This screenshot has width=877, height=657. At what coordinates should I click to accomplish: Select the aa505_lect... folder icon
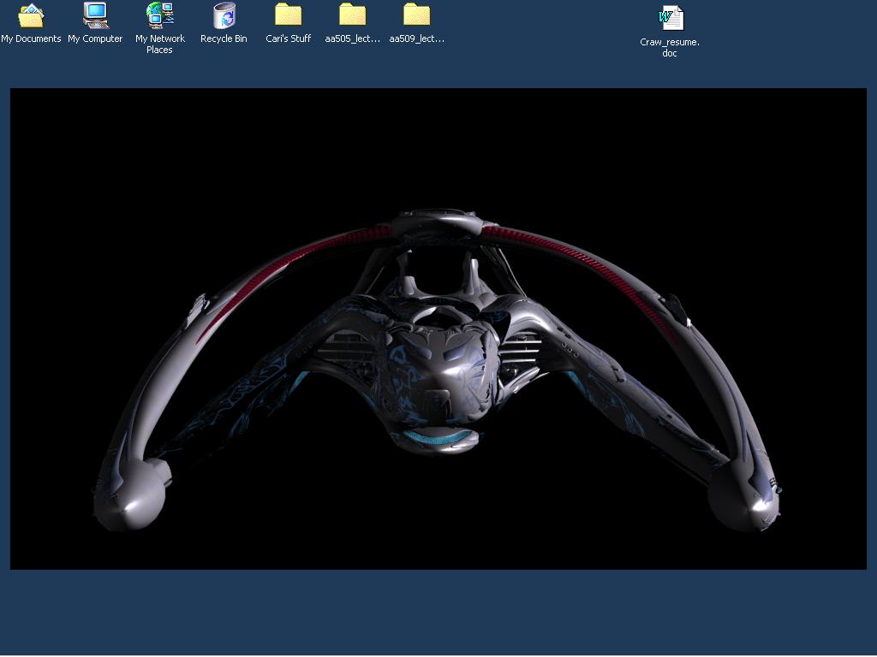[x=352, y=15]
